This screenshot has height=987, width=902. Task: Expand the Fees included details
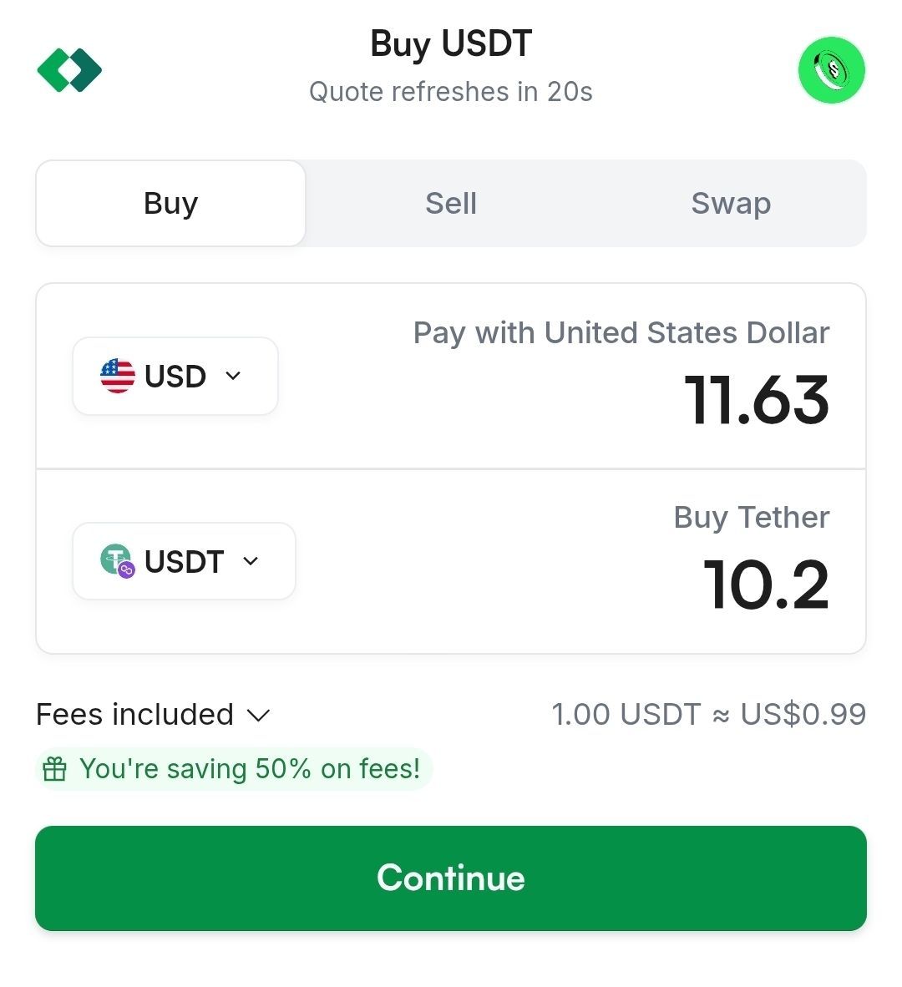153,715
